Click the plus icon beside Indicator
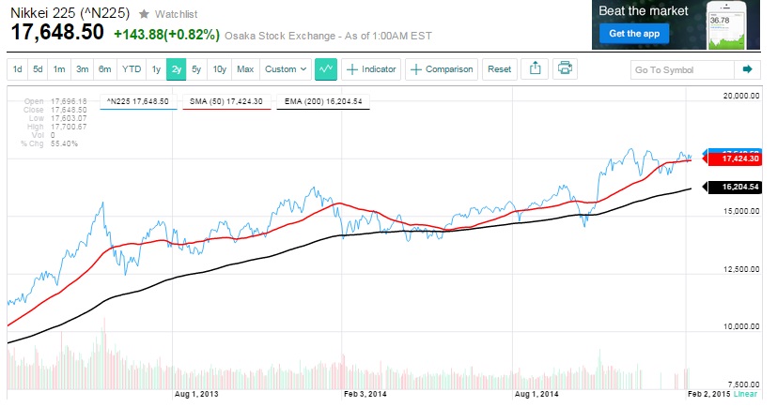 351,68
